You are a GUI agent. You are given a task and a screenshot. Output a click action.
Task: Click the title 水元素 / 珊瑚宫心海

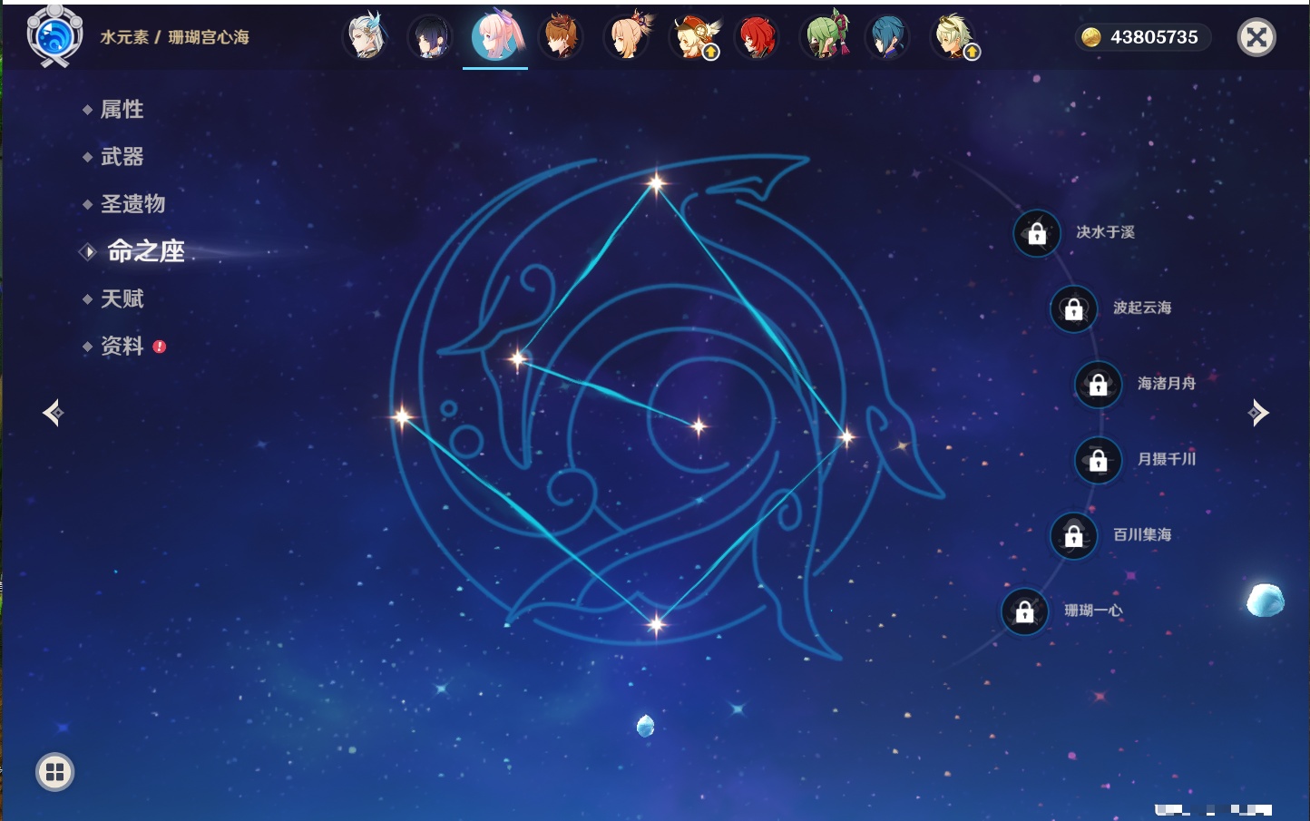tap(174, 37)
